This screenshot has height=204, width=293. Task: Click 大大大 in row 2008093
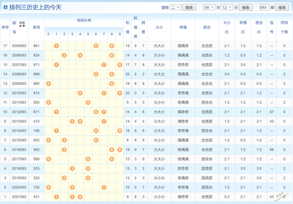159,74
